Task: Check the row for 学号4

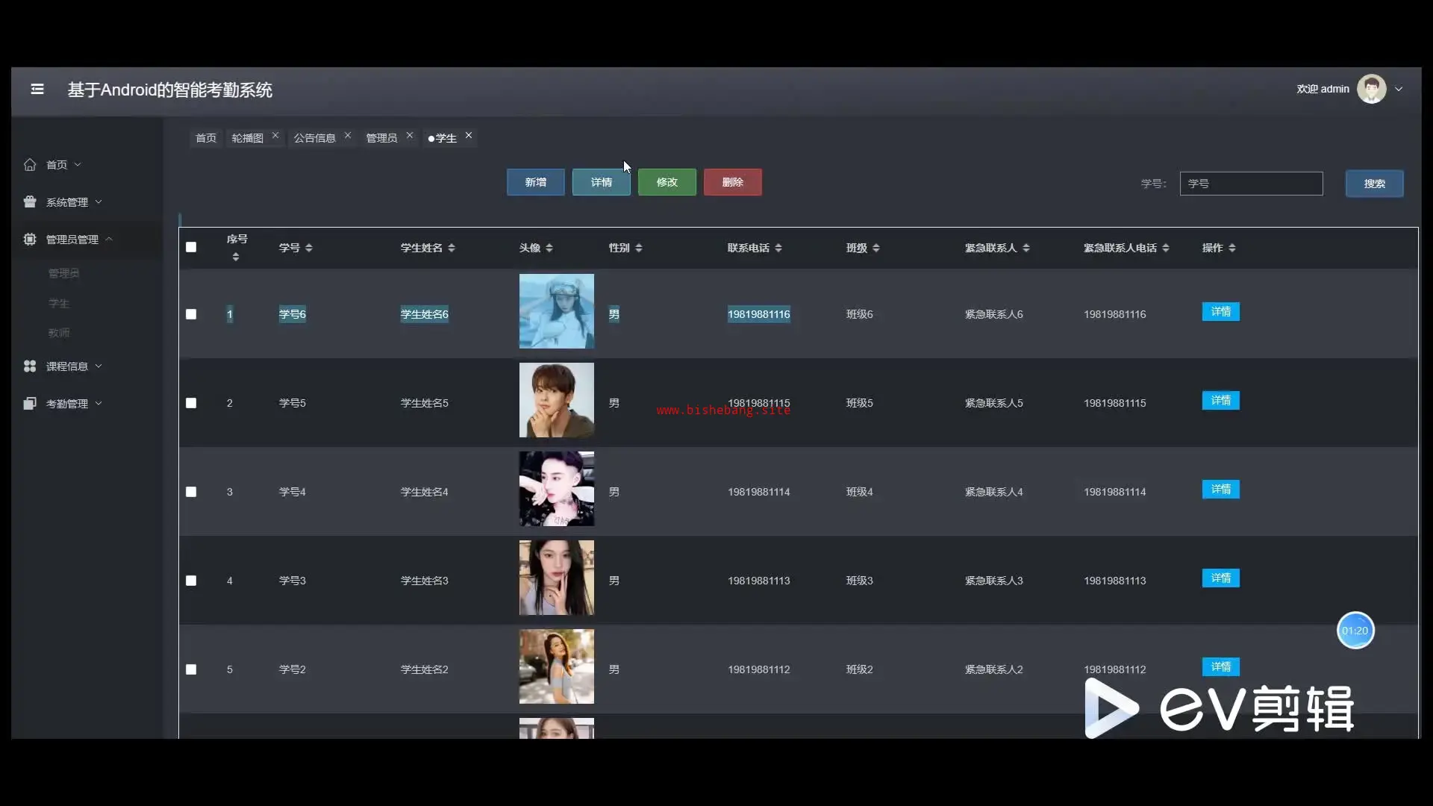Action: [191, 492]
